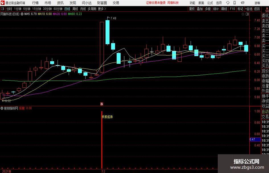Open the mobile phone icon in title bar
Screen dimensions: 269x173
coord(235,3)
